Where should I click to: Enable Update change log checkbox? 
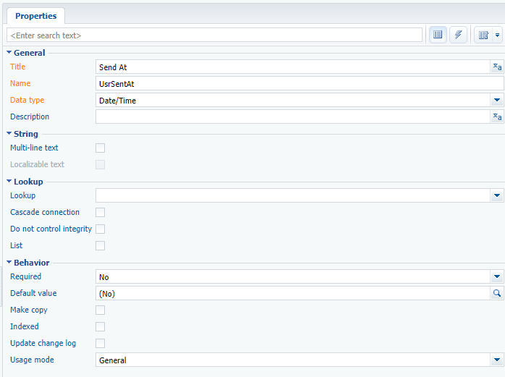[x=100, y=343]
